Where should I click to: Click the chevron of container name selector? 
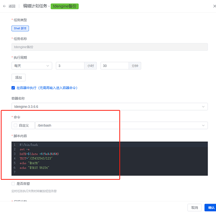coord(203,106)
